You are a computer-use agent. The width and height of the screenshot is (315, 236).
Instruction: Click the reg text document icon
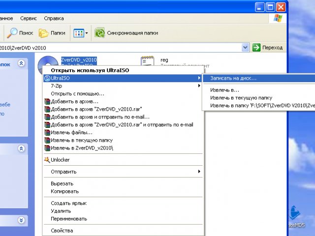click(x=147, y=61)
